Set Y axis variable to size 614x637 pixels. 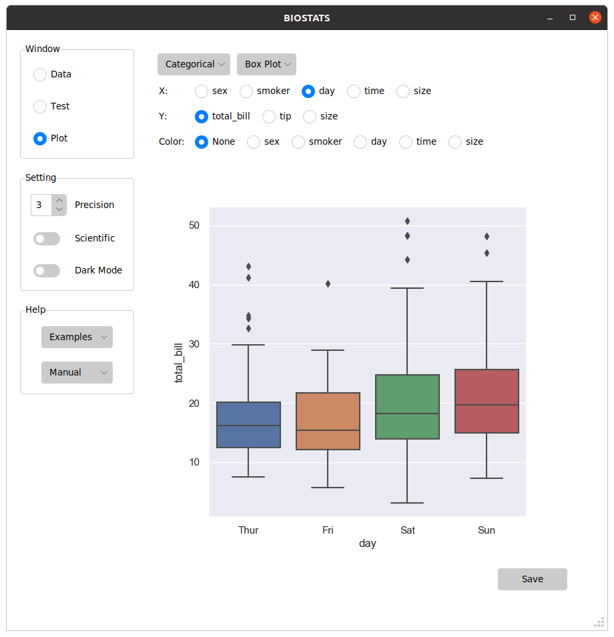point(309,116)
